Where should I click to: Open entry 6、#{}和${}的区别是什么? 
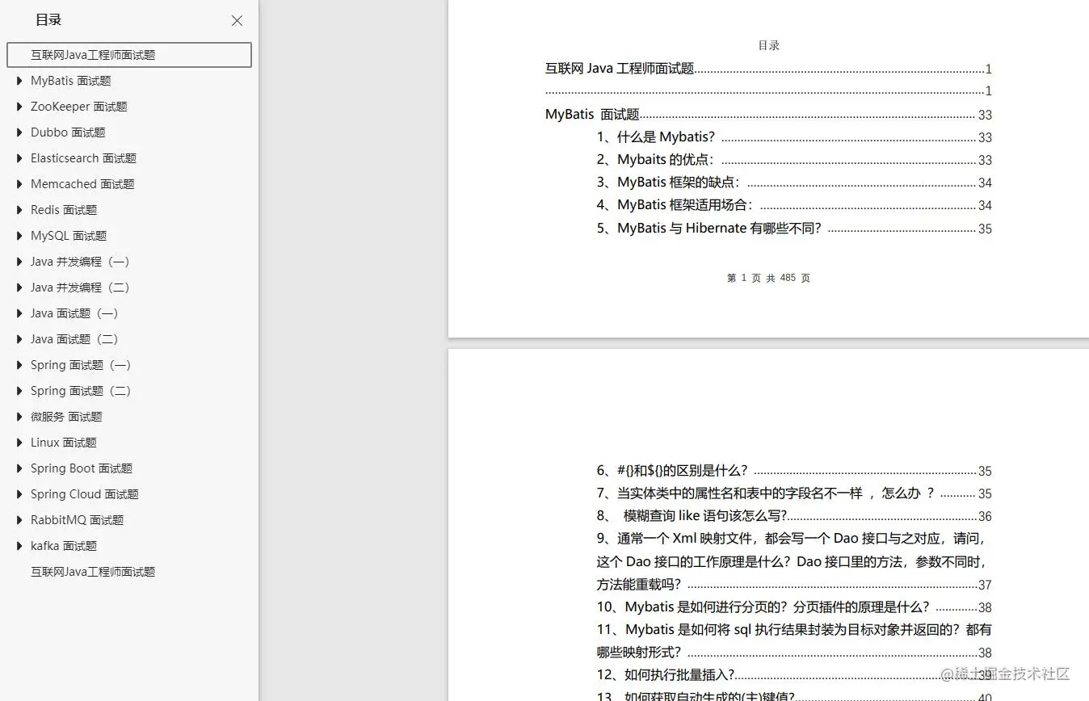tap(794, 471)
